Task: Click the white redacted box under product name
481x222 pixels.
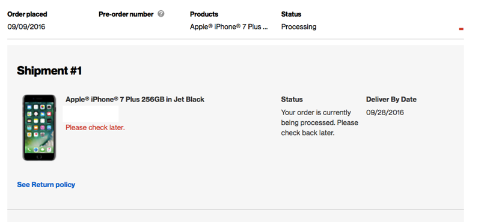Action: coord(91,114)
